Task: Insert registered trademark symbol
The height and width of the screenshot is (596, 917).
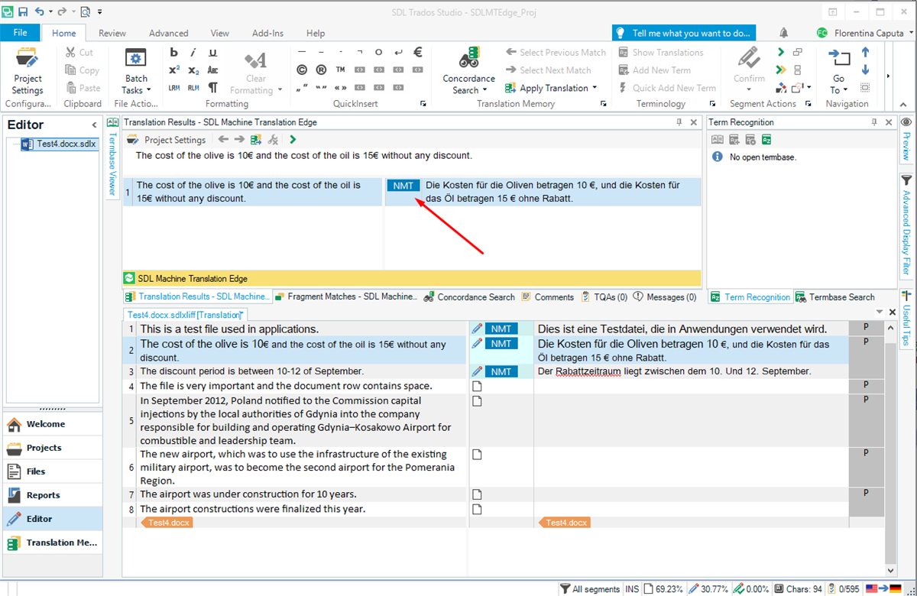Action: pyautogui.click(x=321, y=70)
